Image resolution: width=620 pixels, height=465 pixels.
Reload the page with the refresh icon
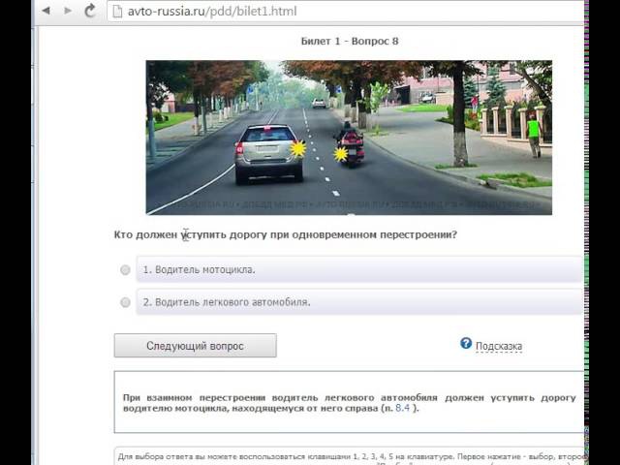(x=90, y=12)
